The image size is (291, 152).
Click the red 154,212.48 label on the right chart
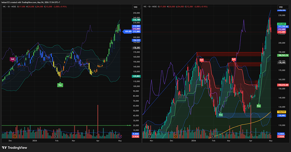283,85
